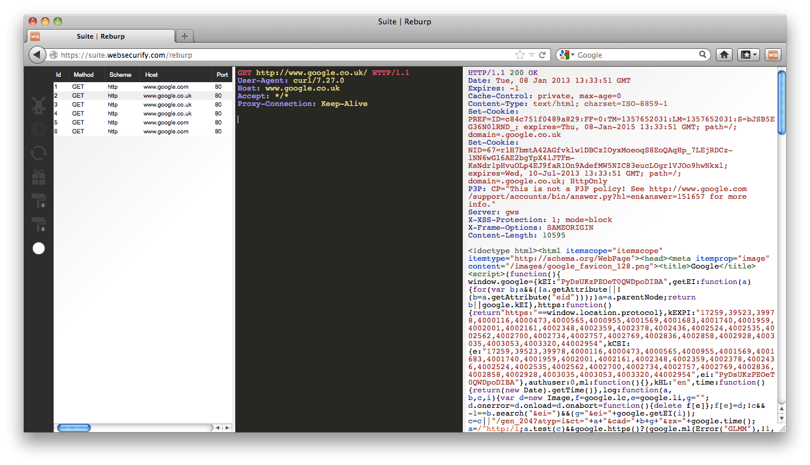Reload the page using the reload arrow
This screenshot has width=810, height=465.
point(542,55)
